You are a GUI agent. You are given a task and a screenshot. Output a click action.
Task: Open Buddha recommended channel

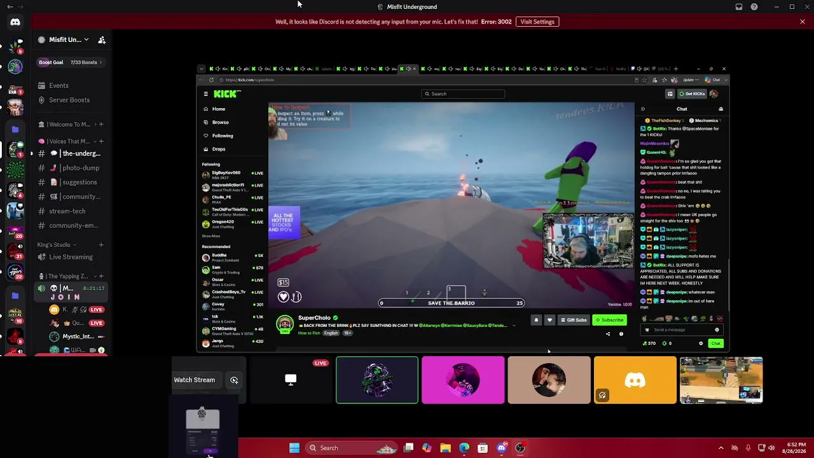(232, 257)
